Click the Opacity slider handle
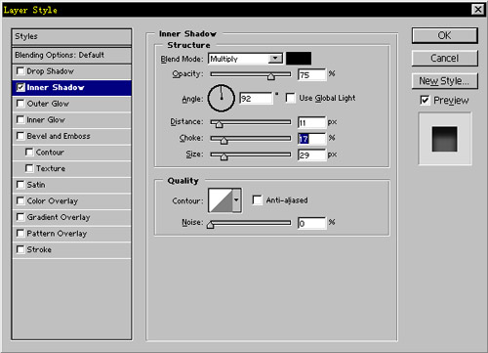The height and width of the screenshot is (353, 488). [271, 76]
